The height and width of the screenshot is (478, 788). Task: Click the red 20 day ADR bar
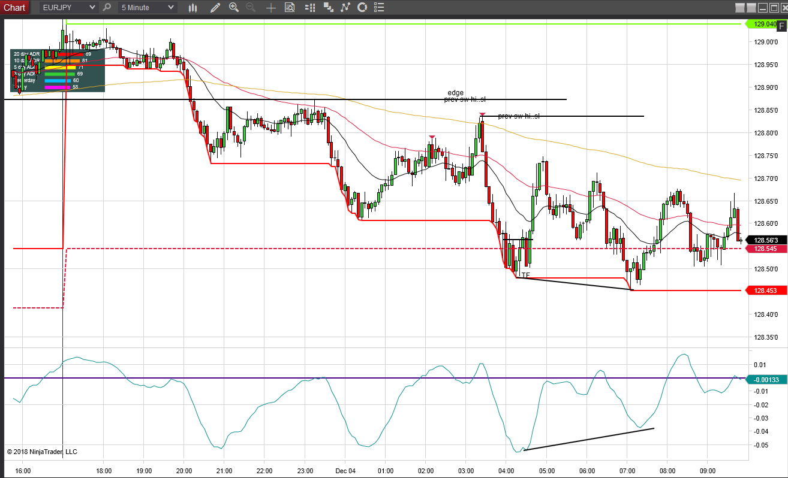point(64,54)
